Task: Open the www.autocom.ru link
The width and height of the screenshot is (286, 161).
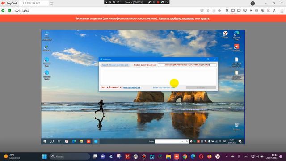Action: 132,88
